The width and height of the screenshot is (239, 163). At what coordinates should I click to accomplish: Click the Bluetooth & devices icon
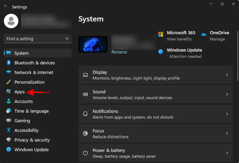click(x=9, y=63)
